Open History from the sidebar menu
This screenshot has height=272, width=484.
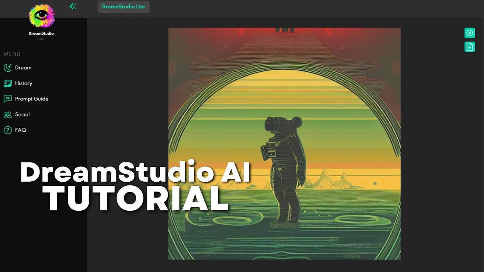tap(23, 83)
